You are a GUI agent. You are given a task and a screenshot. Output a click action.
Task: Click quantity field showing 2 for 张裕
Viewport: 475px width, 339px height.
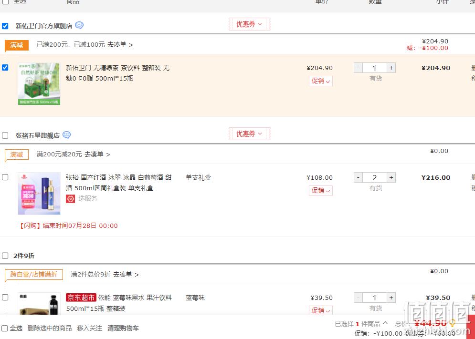click(x=374, y=177)
